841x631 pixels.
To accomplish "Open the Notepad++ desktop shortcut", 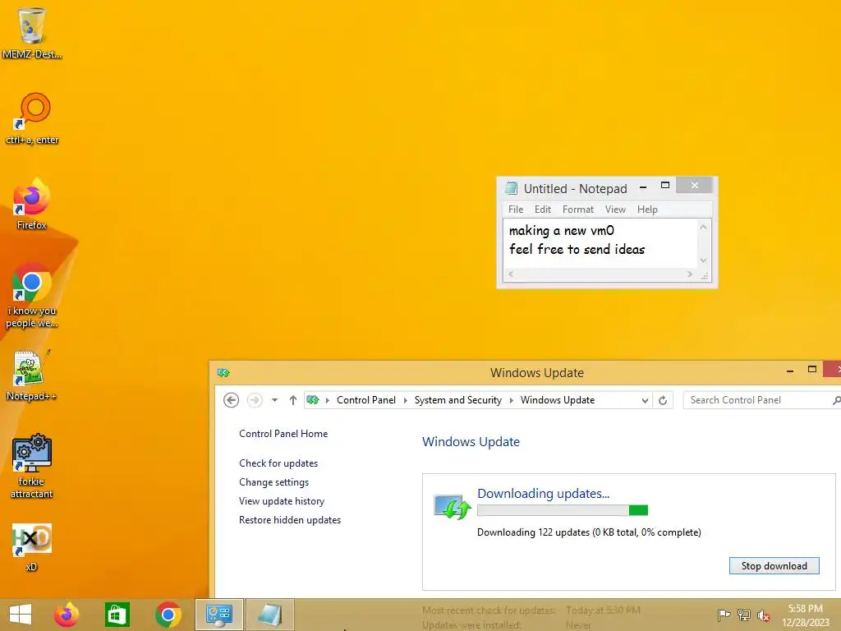I will [x=31, y=375].
